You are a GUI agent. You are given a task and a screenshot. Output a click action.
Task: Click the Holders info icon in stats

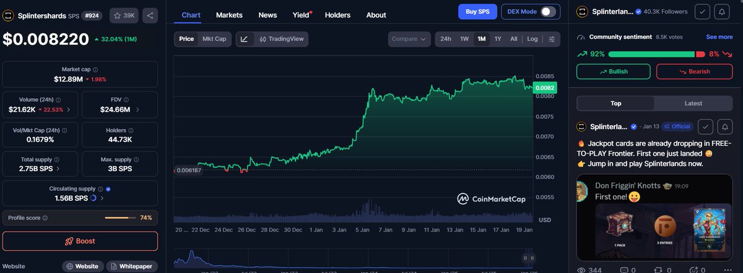pyautogui.click(x=132, y=130)
